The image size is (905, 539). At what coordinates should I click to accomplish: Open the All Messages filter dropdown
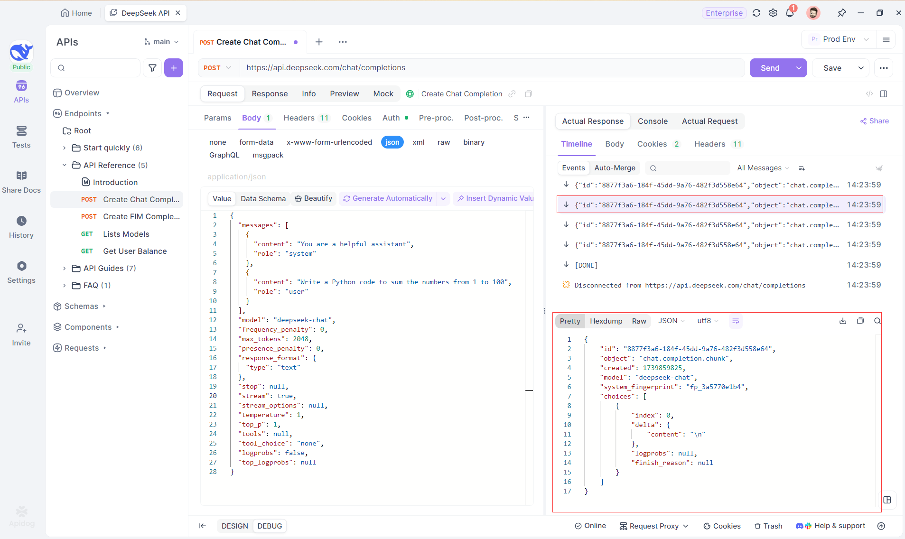[x=763, y=168]
